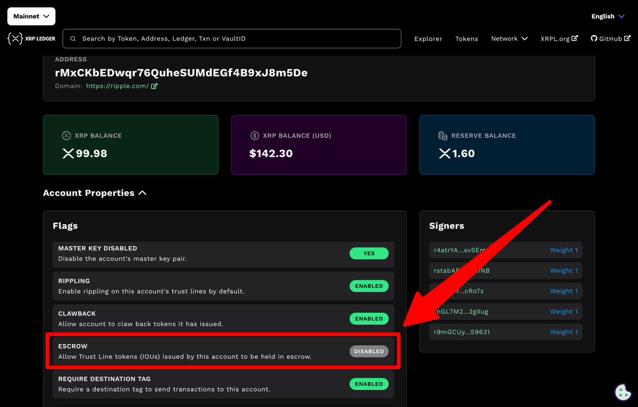The width and height of the screenshot is (638, 407).
Task: Click the CLAWBACK flag label
Action: 77,313
